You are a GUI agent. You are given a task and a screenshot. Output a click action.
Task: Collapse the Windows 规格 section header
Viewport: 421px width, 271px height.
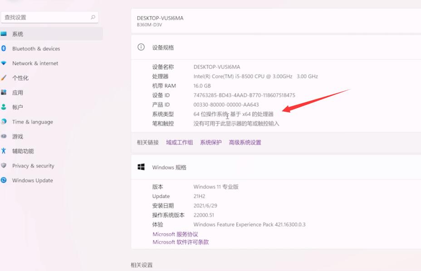pyautogui.click(x=276, y=167)
